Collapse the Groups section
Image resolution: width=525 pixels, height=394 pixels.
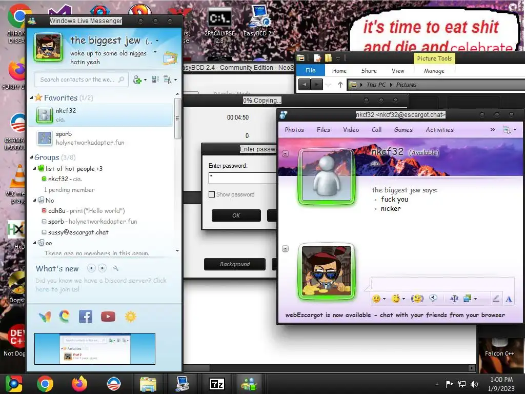[31, 157]
